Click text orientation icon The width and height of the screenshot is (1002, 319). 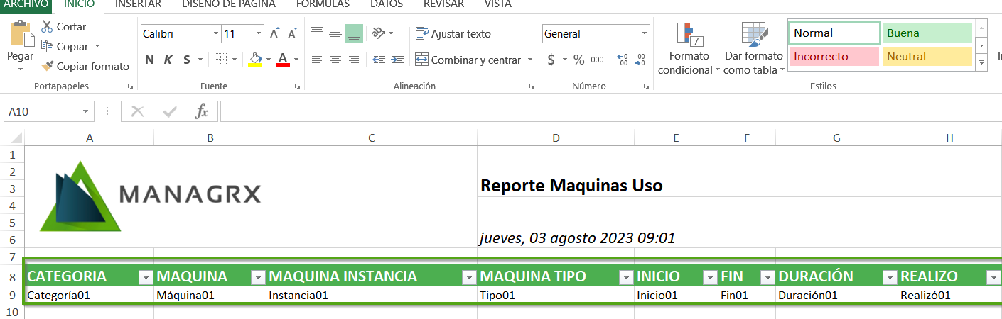(379, 33)
